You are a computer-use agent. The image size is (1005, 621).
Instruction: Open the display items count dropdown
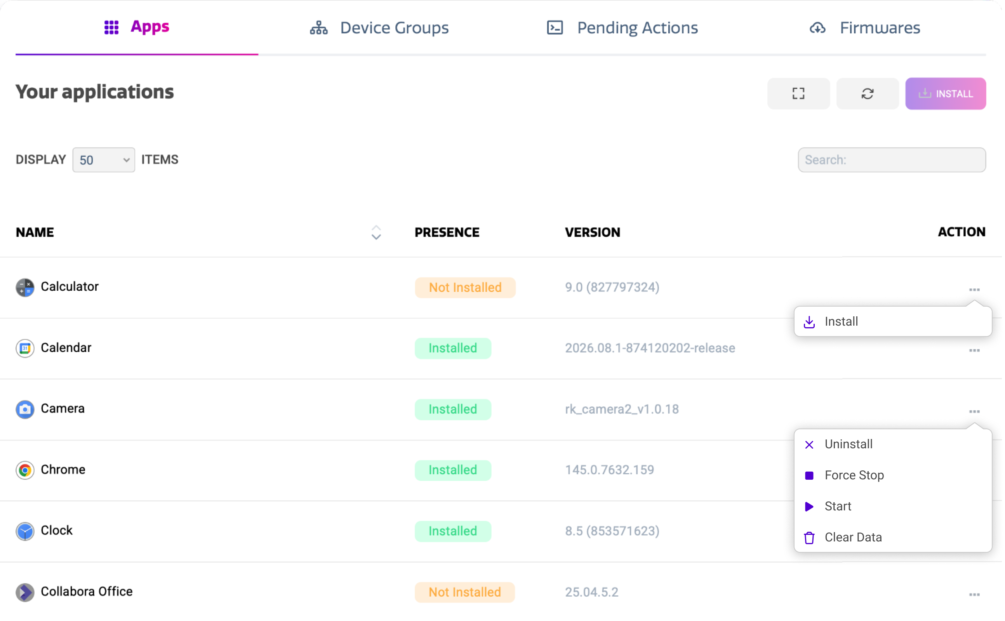point(104,160)
